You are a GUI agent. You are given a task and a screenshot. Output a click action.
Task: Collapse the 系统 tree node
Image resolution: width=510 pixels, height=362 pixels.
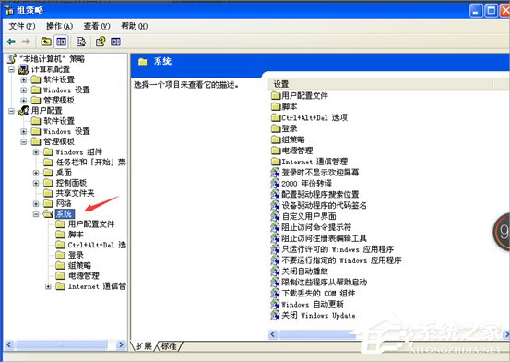pyautogui.click(x=36, y=214)
